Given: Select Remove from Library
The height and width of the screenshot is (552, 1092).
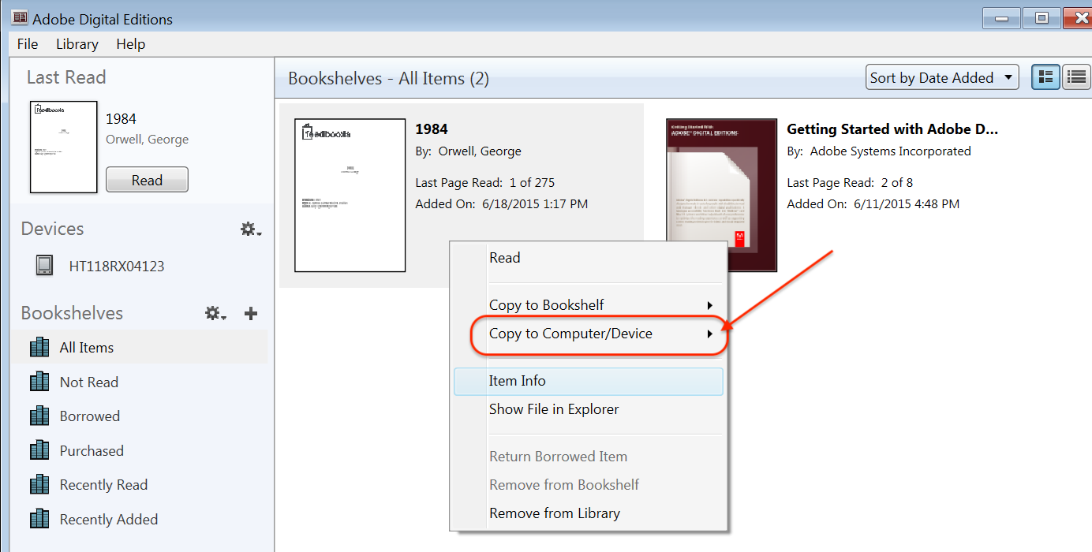Looking at the screenshot, I should (x=588, y=513).
